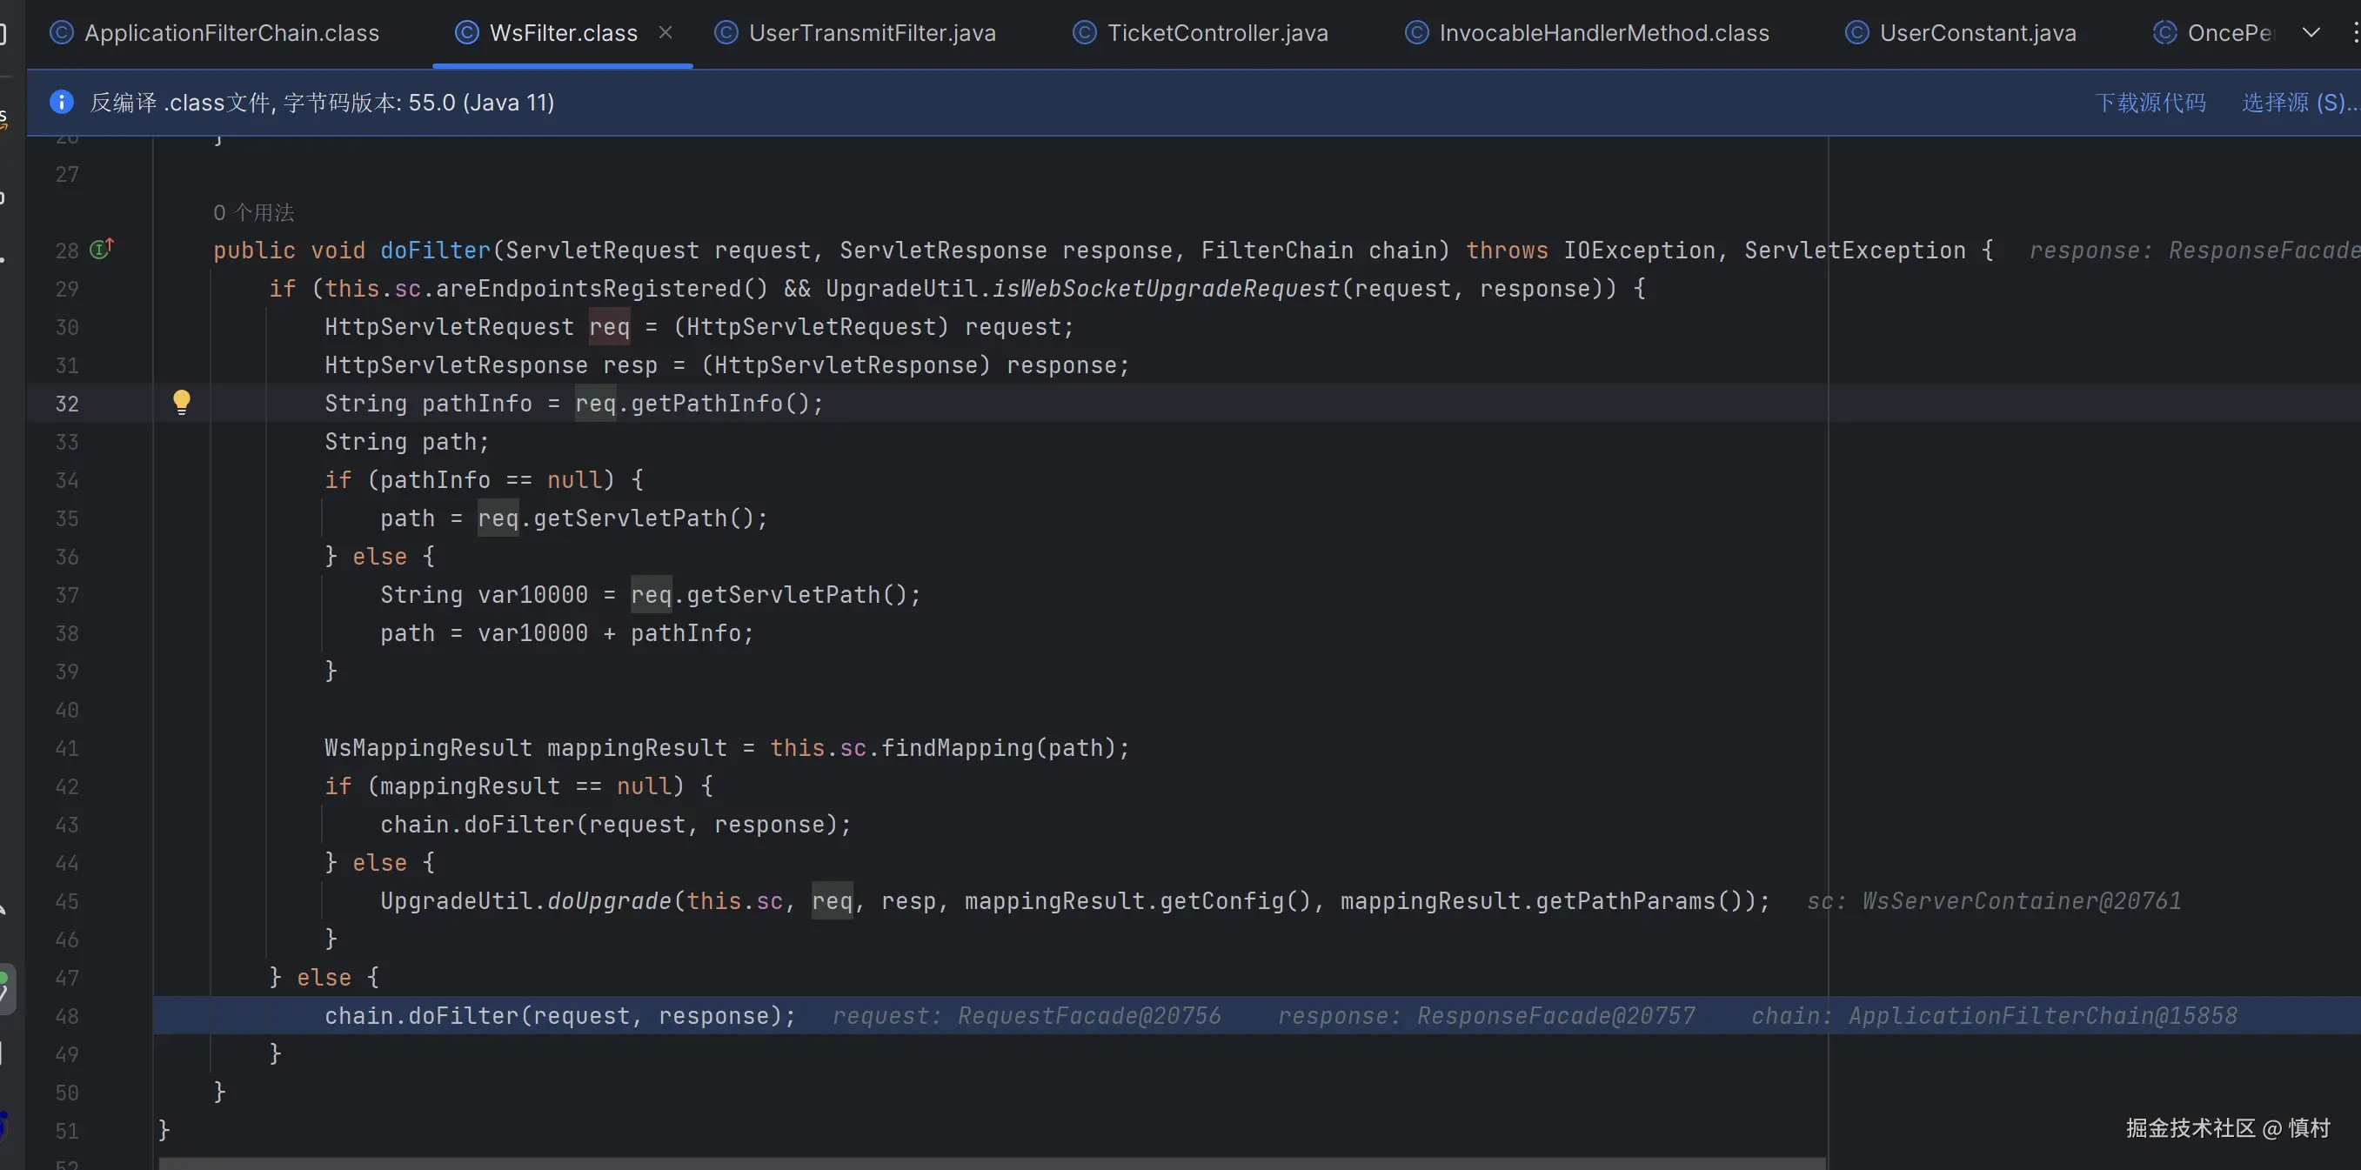Click the horizontal scrollbar below the editor
Screen dimensions: 2361x1170
pyautogui.click(x=990, y=1163)
